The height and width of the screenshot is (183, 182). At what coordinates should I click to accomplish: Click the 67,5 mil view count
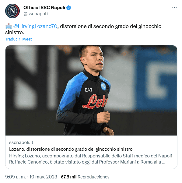pos(68,177)
